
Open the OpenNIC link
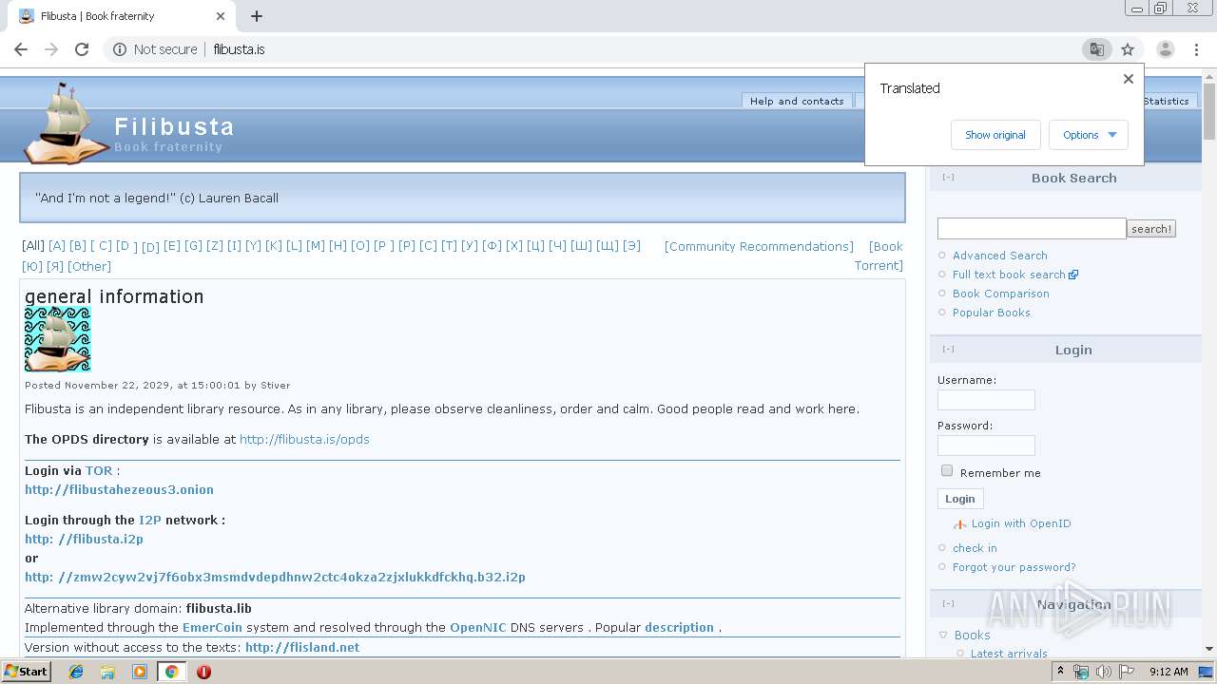tap(478, 627)
